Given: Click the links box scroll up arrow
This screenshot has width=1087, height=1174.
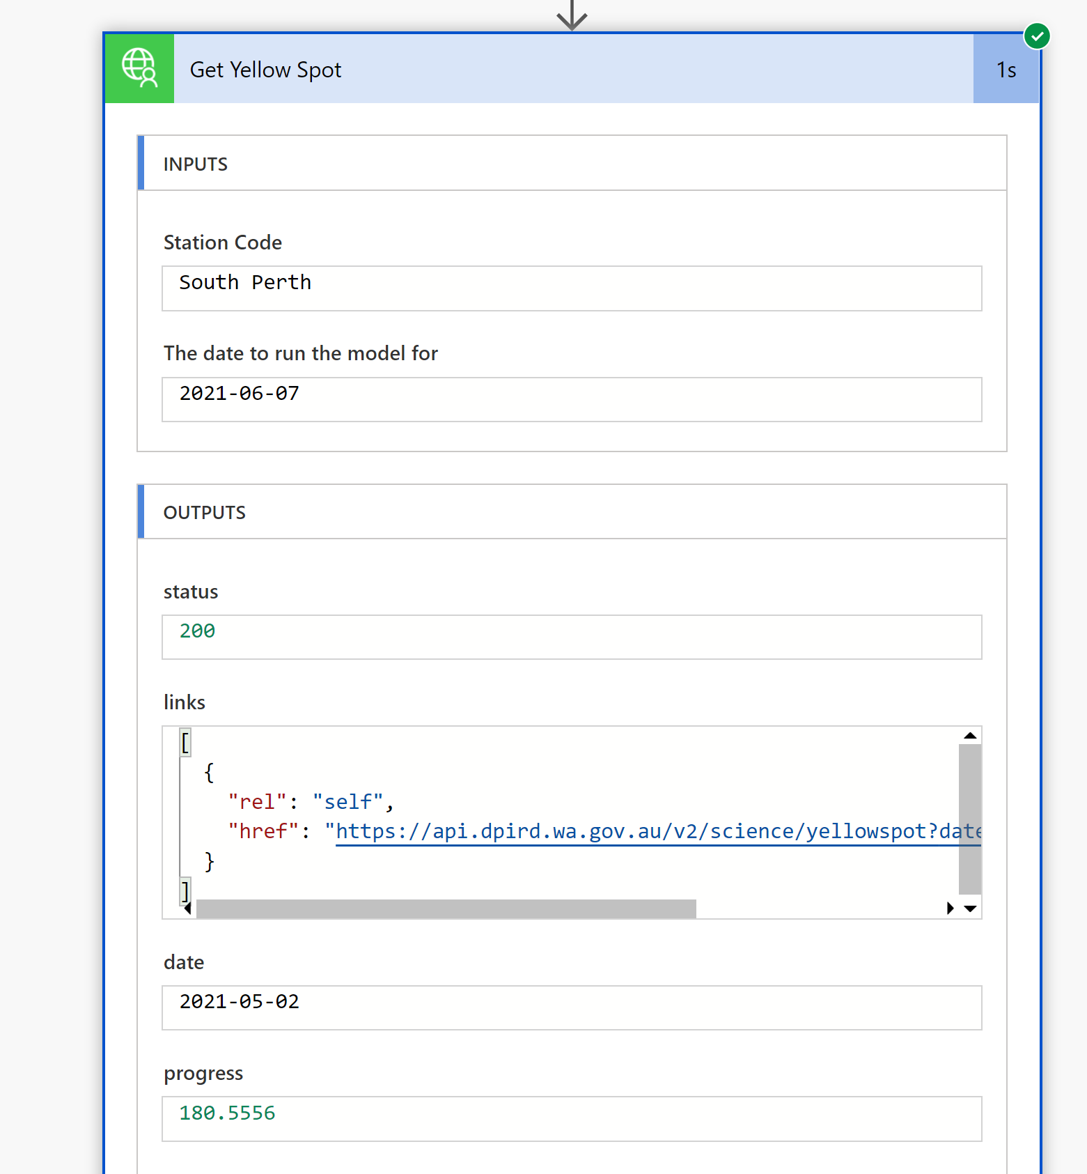Looking at the screenshot, I should tap(970, 736).
